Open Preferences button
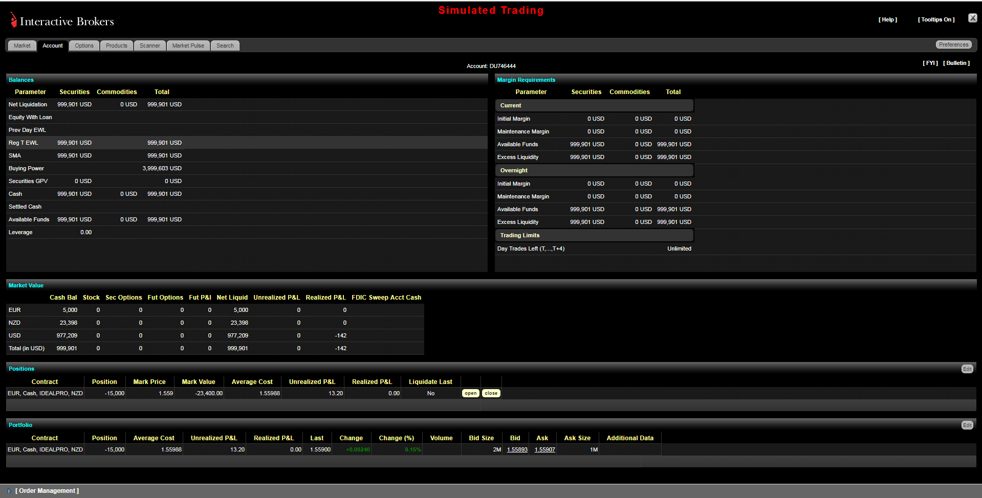This screenshot has height=498, width=982. click(x=953, y=44)
